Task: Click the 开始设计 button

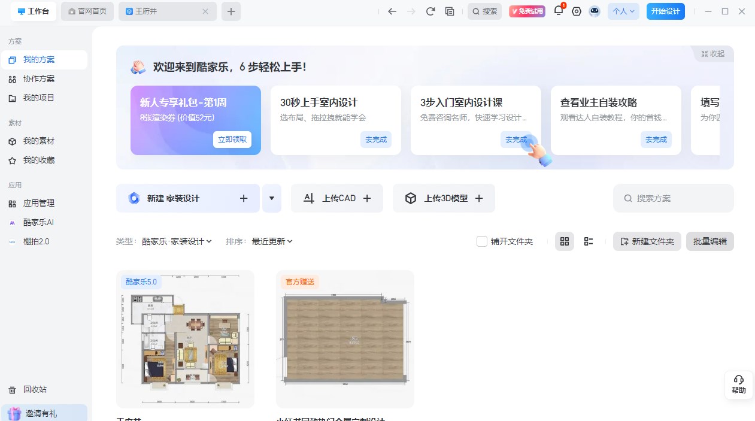Action: click(666, 11)
